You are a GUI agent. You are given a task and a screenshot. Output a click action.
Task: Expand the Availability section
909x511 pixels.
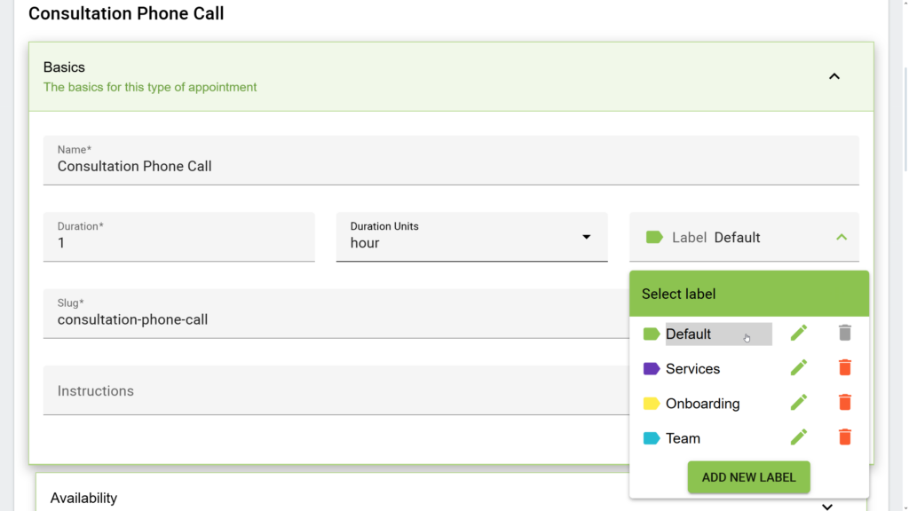pos(826,505)
